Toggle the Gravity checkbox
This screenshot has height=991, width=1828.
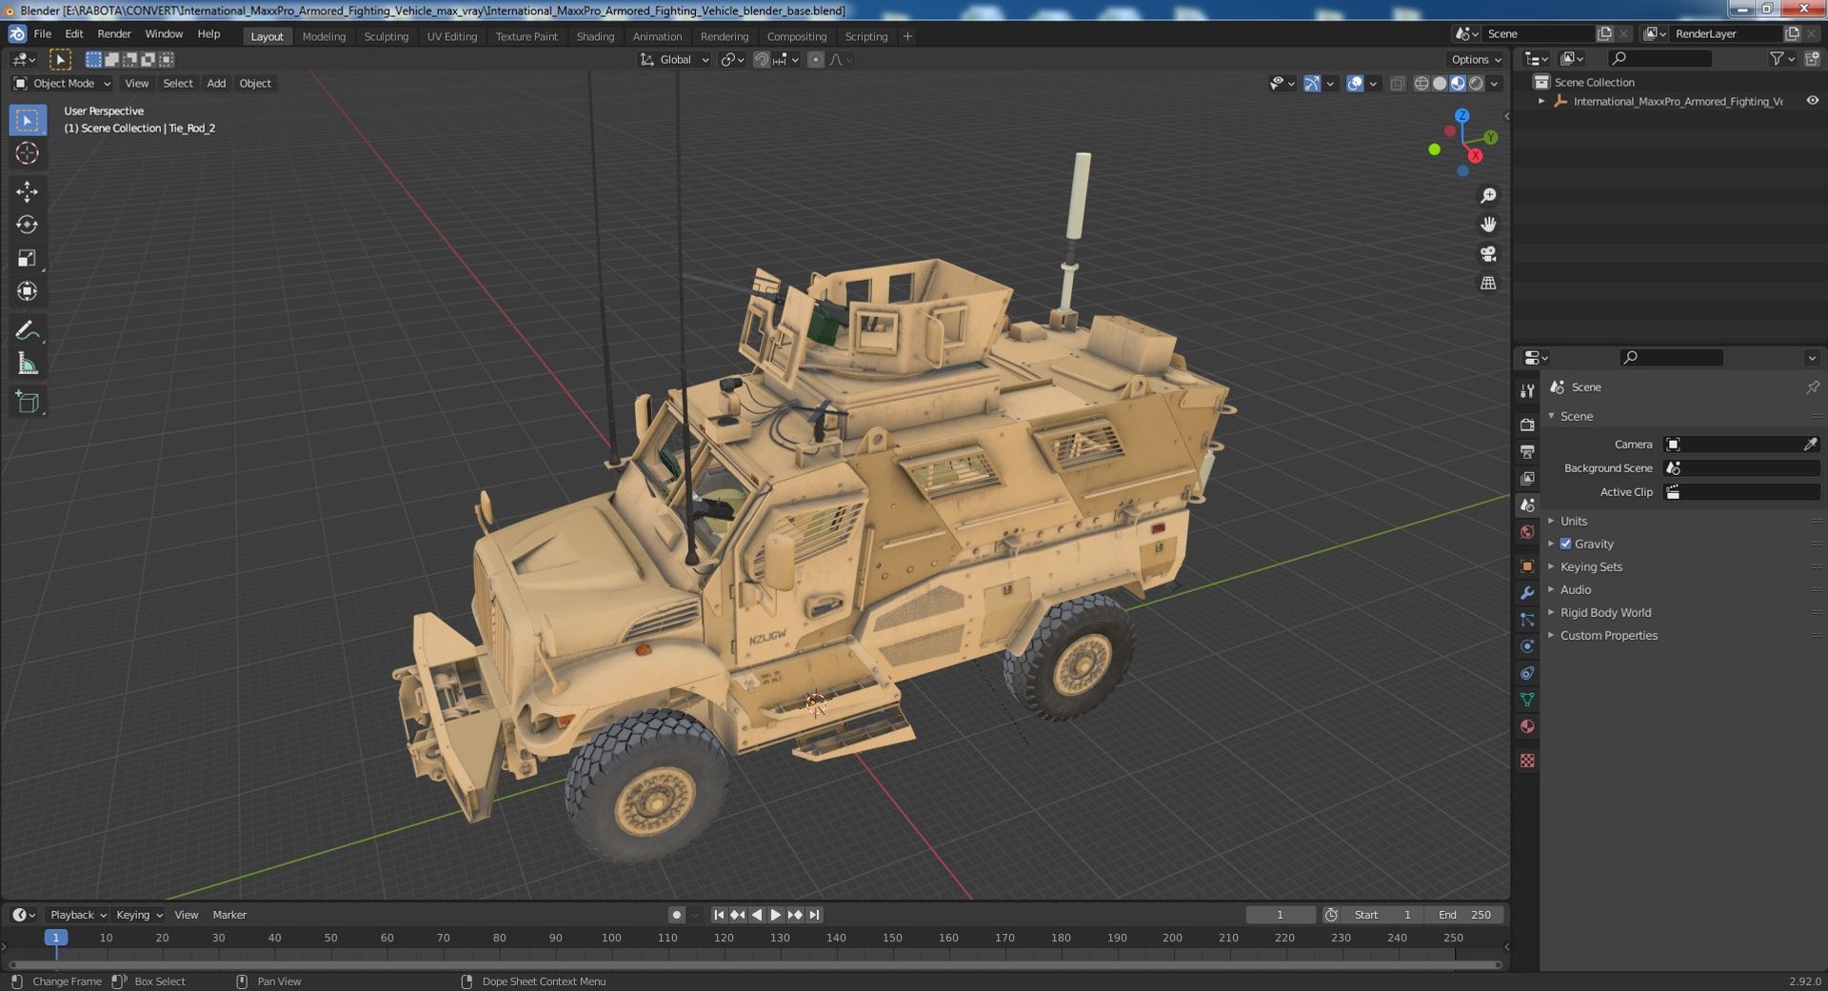coord(1565,544)
